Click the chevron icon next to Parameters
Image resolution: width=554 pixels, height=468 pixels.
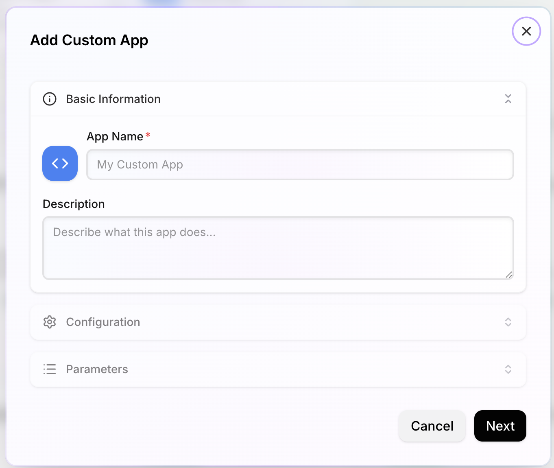508,369
